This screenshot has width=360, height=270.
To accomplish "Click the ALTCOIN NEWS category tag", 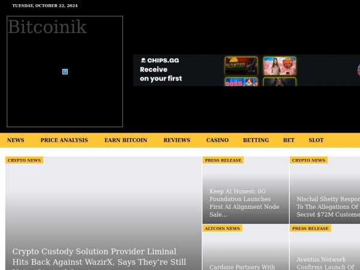I will [x=222, y=229].
